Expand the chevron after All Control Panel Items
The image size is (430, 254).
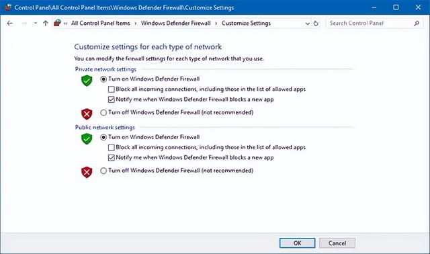point(136,24)
